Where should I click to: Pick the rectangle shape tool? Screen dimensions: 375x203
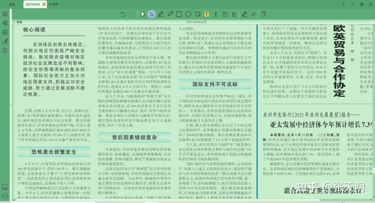[x=179, y=15]
